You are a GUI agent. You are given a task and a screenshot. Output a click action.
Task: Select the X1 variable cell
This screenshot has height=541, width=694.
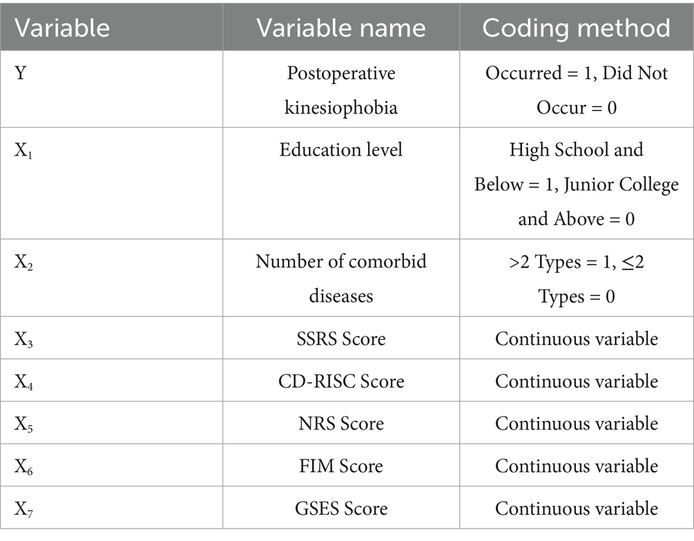tap(23, 151)
